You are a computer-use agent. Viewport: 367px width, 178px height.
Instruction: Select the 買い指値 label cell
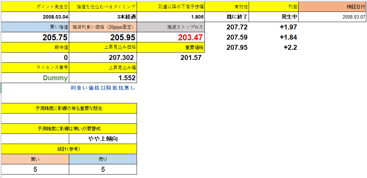coord(35,27)
